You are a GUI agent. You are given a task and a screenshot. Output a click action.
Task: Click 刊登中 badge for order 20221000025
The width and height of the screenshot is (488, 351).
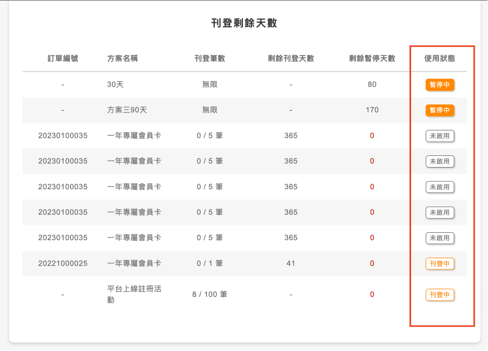pyautogui.click(x=440, y=264)
